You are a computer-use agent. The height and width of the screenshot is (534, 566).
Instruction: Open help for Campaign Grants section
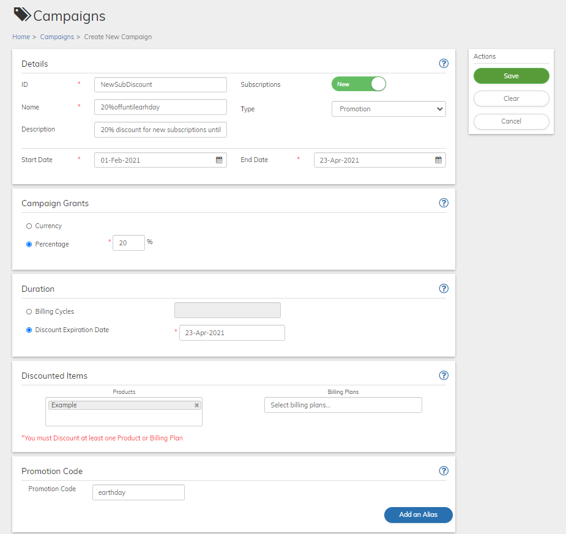tap(444, 203)
